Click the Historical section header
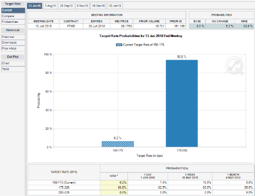The image size is (255, 196). pyautogui.click(x=12, y=30)
